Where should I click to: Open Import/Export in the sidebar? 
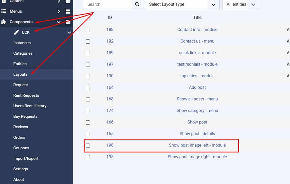[26, 159]
